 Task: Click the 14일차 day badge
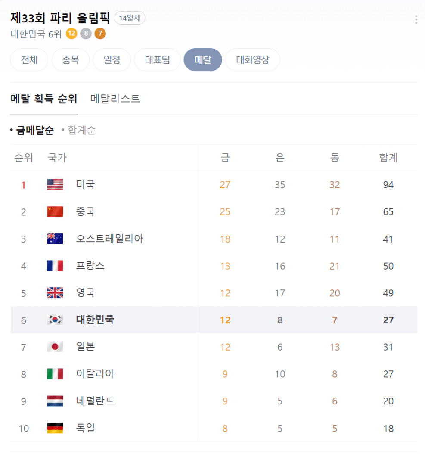tap(130, 18)
